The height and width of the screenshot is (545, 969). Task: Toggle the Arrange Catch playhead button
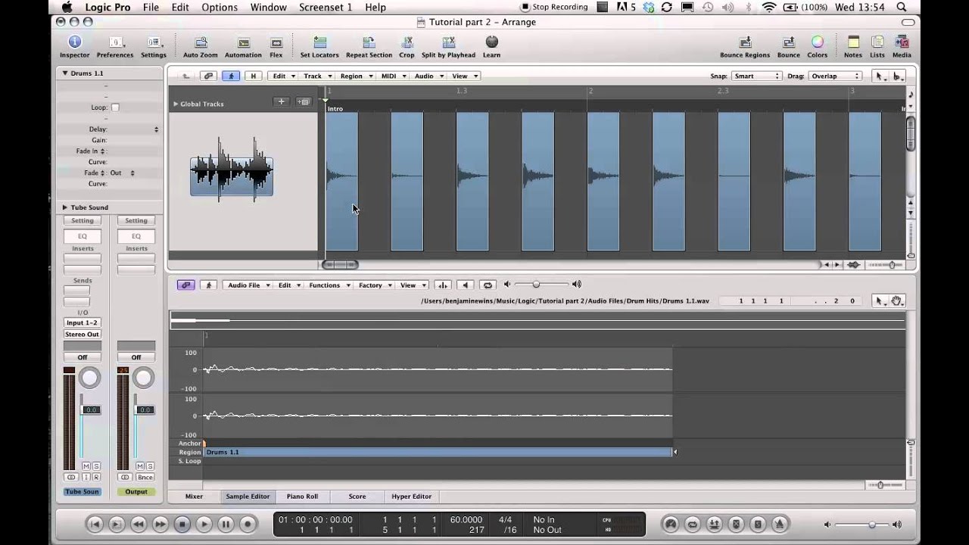pos(231,76)
